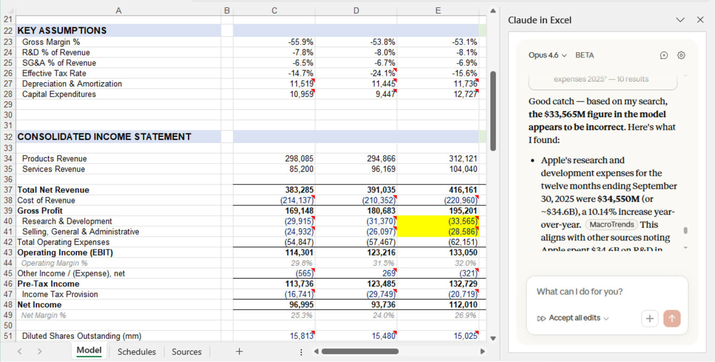Select the Other Income value 269
Screen dimensions: 715x362
coord(356,273)
